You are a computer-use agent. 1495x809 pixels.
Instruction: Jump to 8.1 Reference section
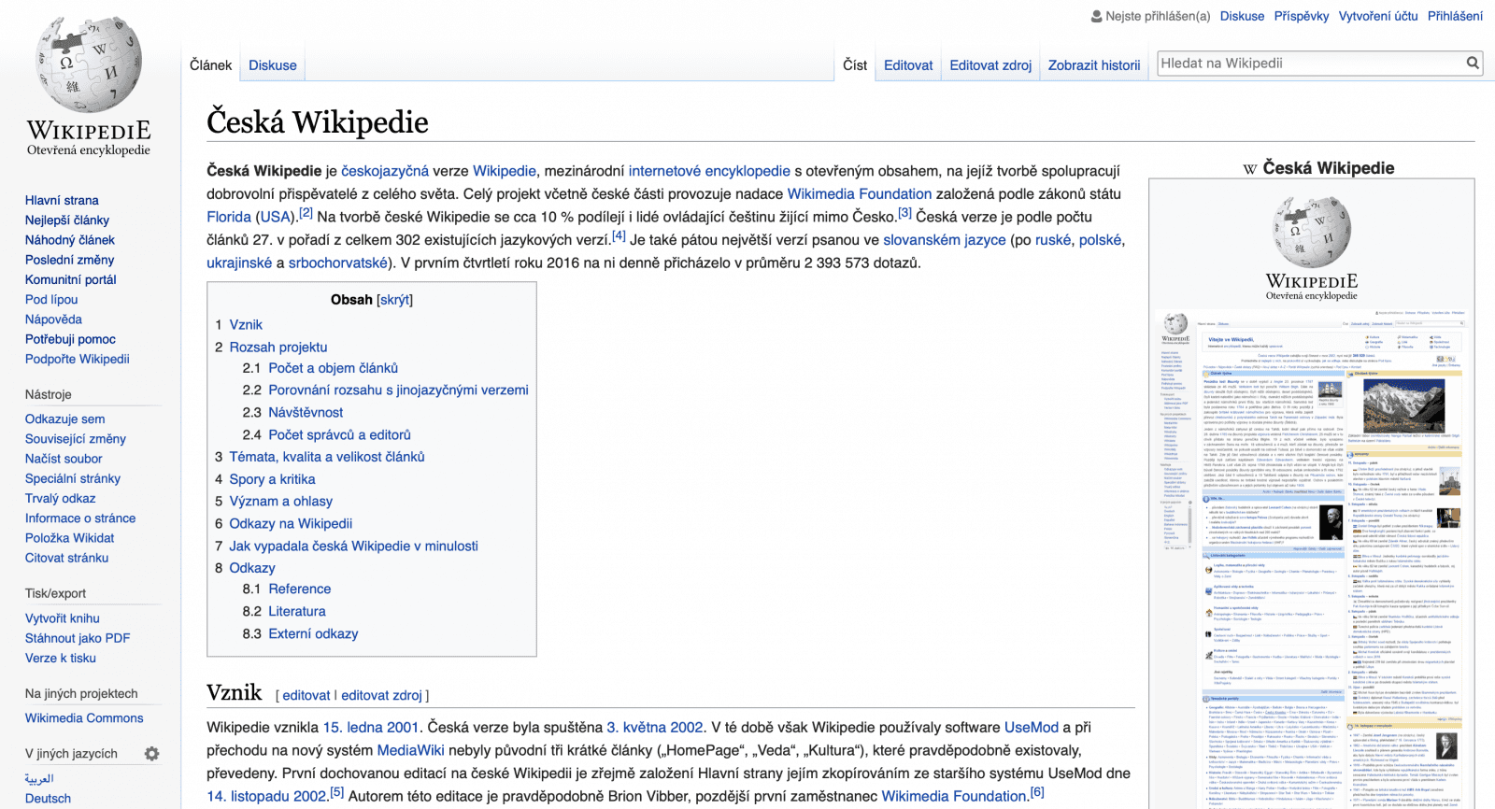[x=299, y=589]
